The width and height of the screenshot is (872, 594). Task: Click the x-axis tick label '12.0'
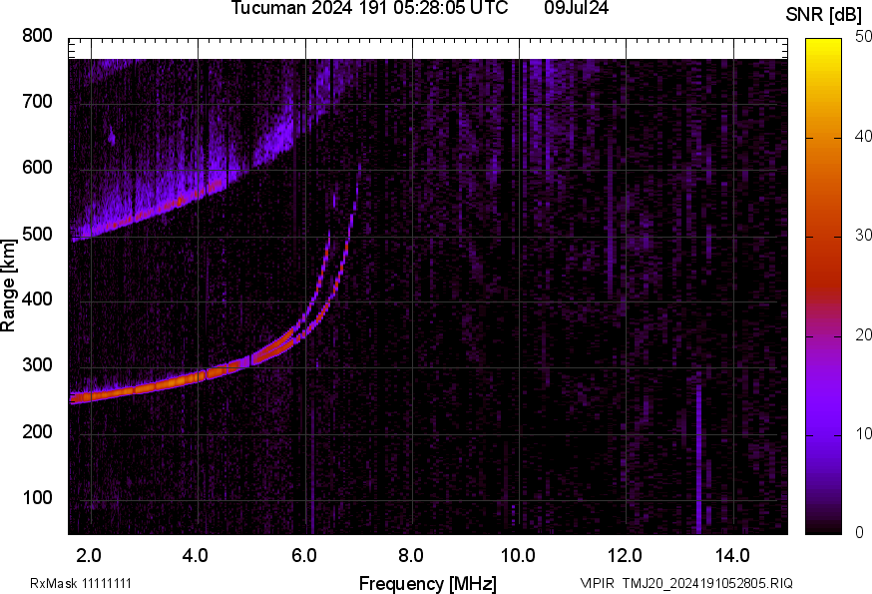tap(625, 556)
